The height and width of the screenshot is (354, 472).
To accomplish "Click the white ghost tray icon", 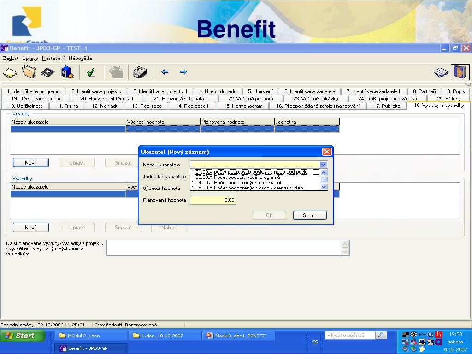I will [422, 349].
